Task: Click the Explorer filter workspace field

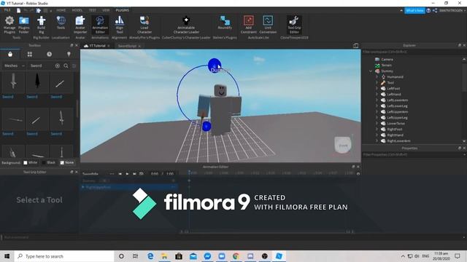Action: [414, 52]
